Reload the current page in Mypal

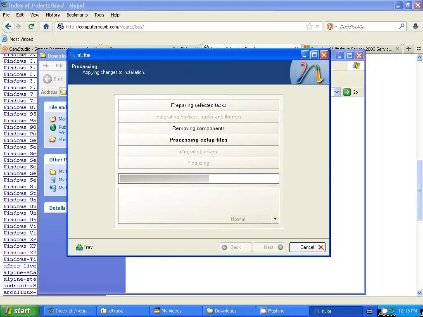click(31, 26)
